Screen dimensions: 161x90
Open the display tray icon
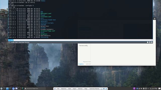pyautogui.click(x=146, y=88)
